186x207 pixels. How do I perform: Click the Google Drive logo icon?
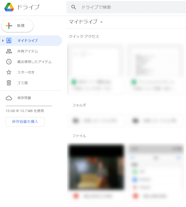(9, 7)
